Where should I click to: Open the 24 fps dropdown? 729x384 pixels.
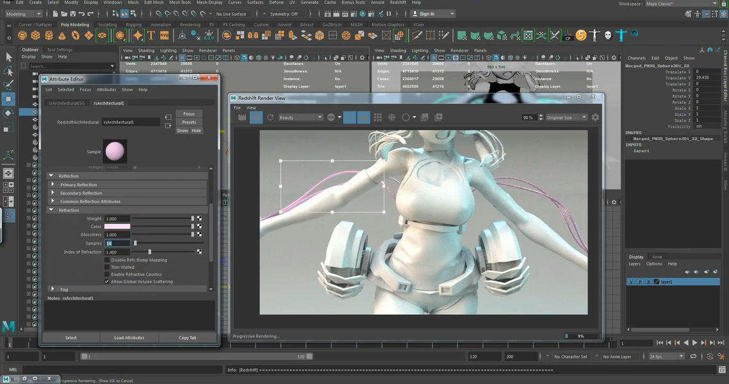(x=666, y=356)
